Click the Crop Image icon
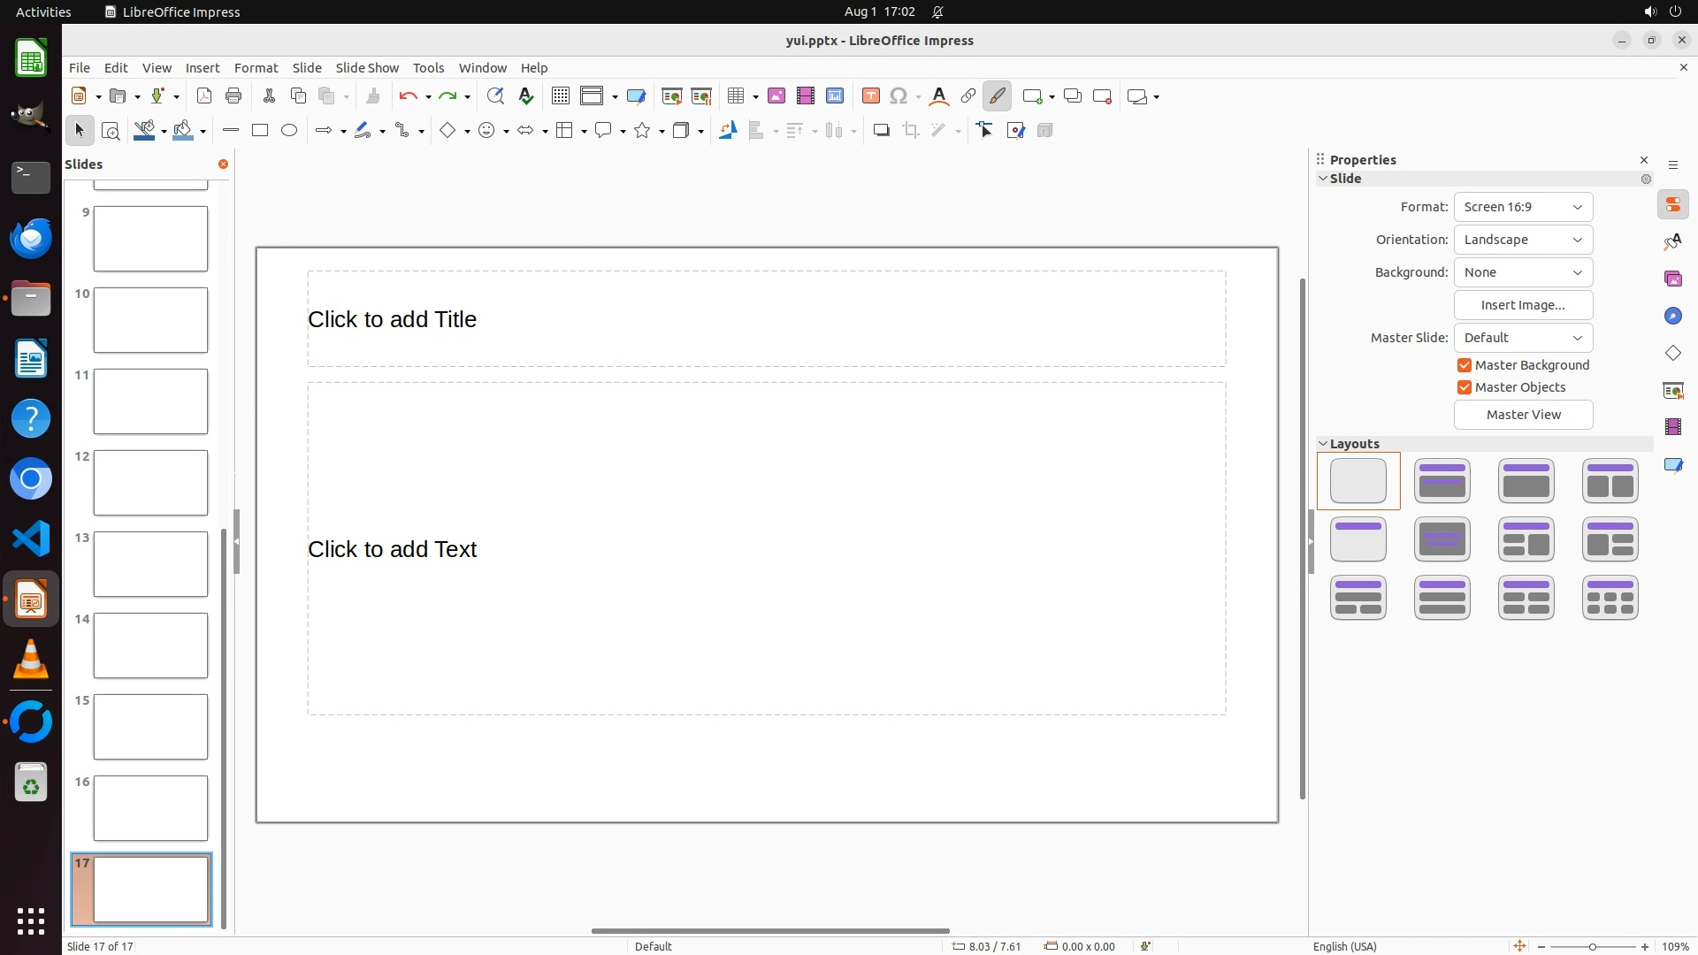This screenshot has width=1698, height=955. 910,131
